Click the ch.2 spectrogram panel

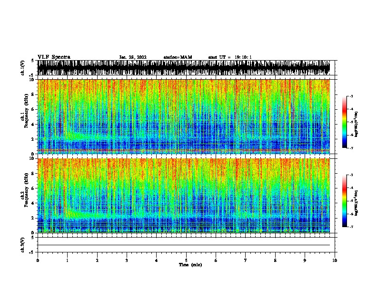pos(184,196)
